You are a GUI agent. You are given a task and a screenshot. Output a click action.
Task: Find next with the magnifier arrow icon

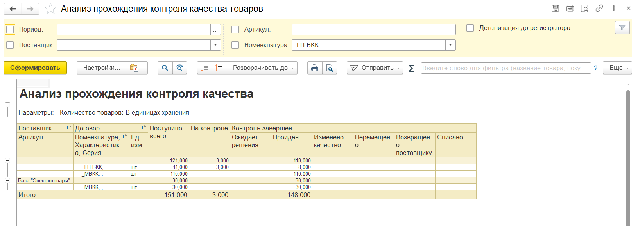click(x=180, y=68)
